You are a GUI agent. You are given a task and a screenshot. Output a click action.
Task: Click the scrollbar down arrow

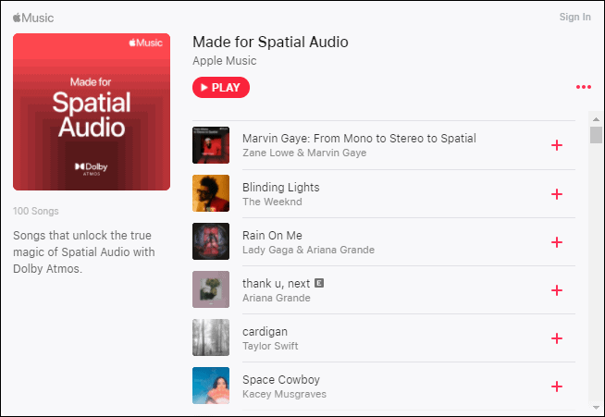coord(596,408)
